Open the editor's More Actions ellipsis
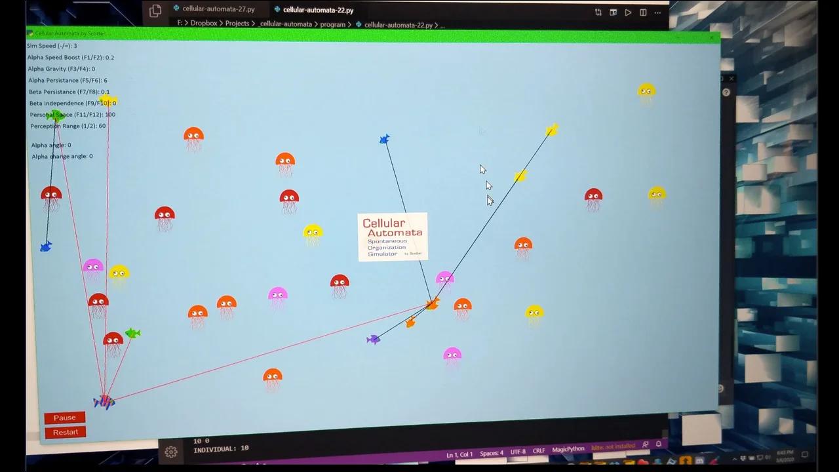The image size is (839, 472). pos(658,12)
